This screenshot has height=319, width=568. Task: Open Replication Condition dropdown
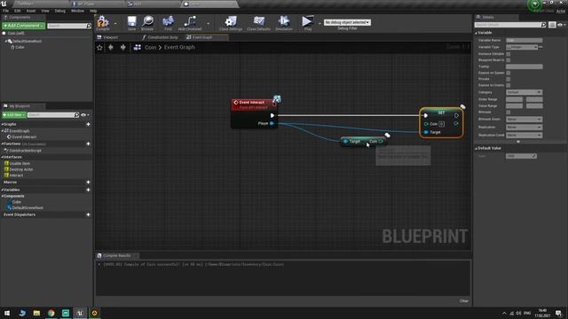525,135
